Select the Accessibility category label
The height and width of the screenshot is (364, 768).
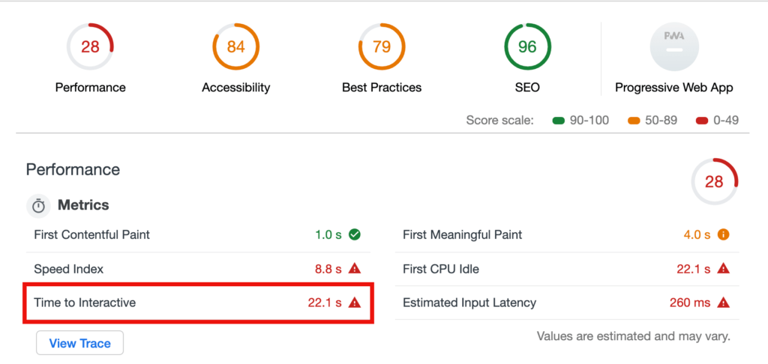235,88
